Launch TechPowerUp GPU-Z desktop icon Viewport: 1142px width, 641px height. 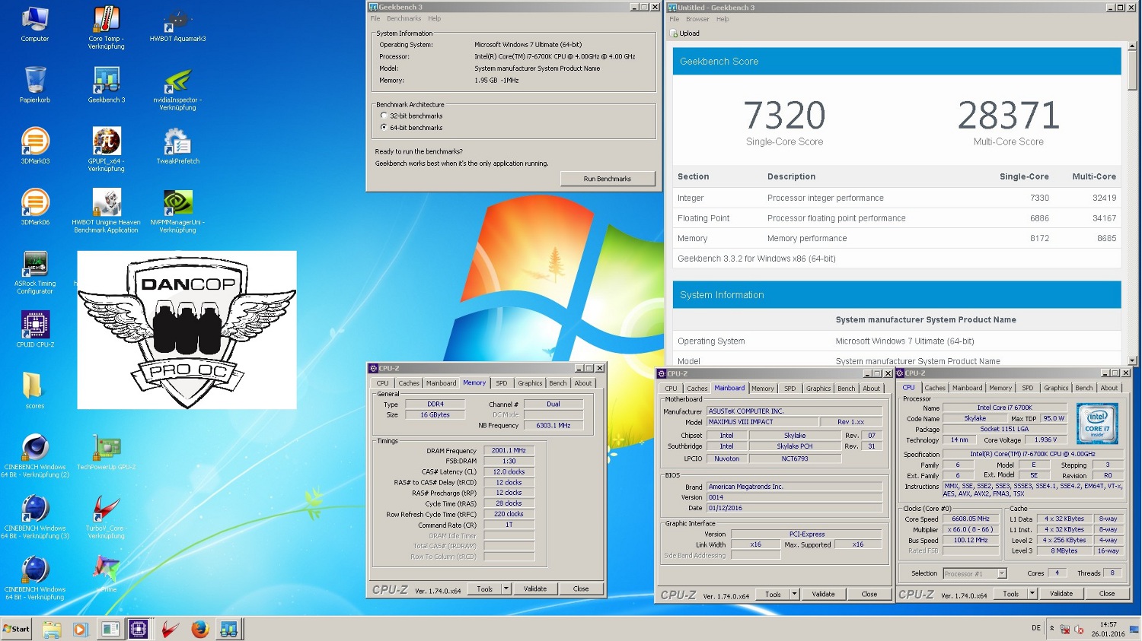[107, 452]
